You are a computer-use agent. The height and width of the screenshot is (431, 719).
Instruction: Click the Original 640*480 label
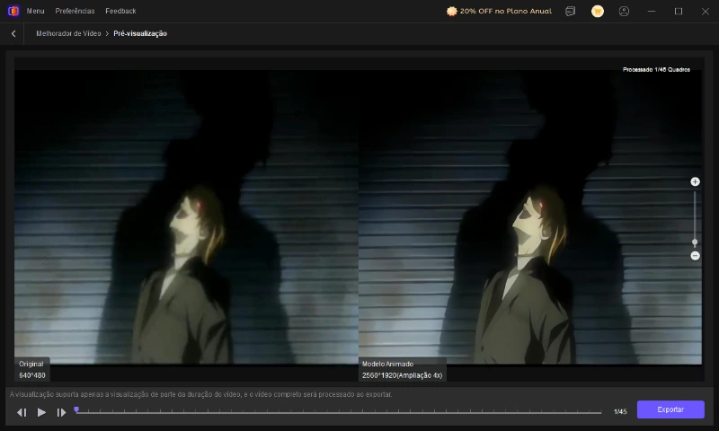pyautogui.click(x=31, y=370)
